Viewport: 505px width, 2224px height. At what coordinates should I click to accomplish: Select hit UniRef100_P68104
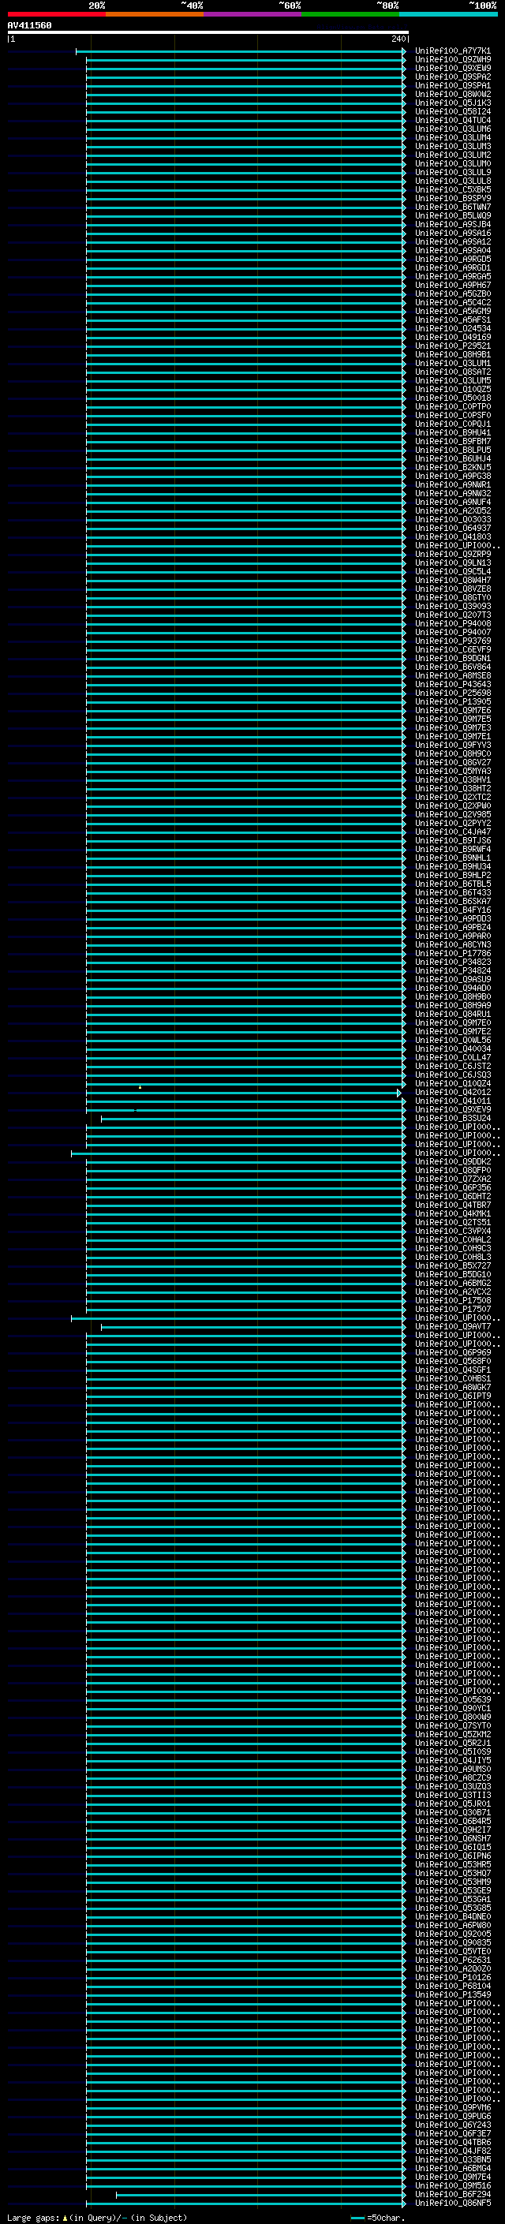(x=452, y=1986)
